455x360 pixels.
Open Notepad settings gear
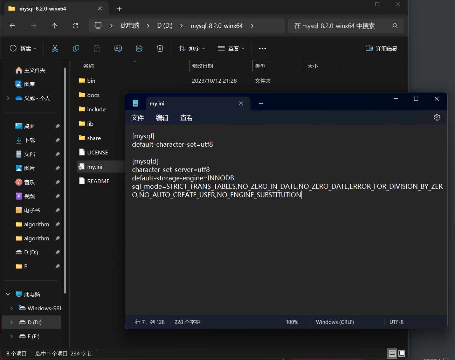(x=437, y=117)
